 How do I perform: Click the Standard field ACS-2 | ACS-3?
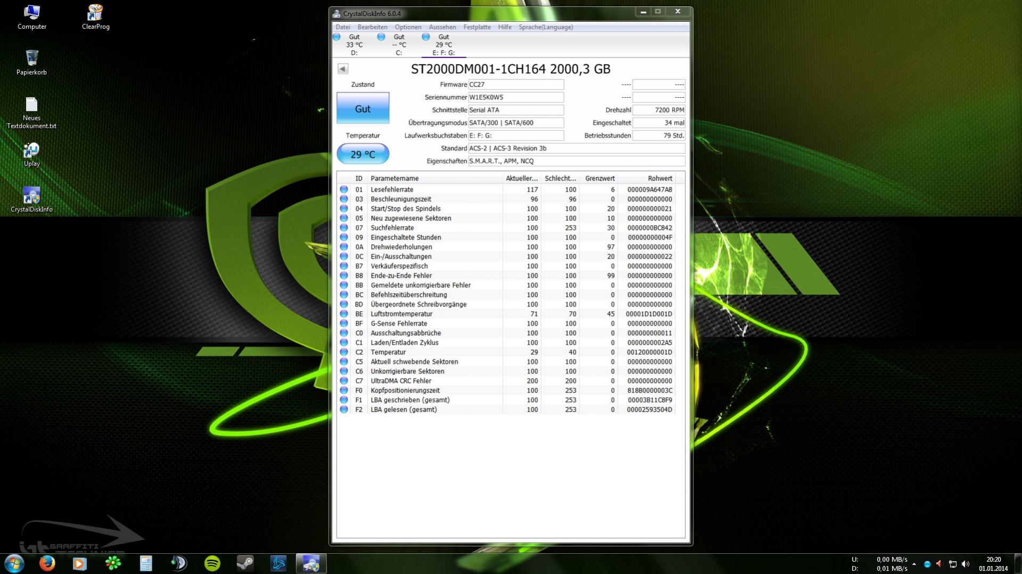(x=576, y=148)
